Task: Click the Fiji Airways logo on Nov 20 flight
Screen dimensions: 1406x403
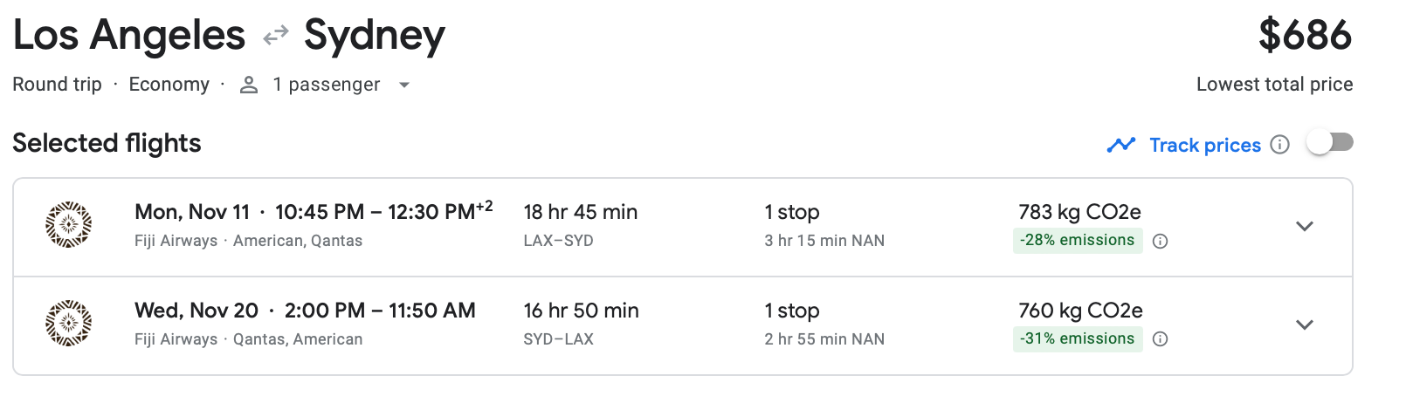Action: pos(68,324)
